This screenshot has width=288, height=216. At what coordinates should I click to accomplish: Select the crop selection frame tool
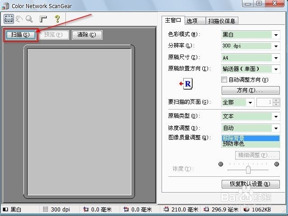[x=9, y=19]
